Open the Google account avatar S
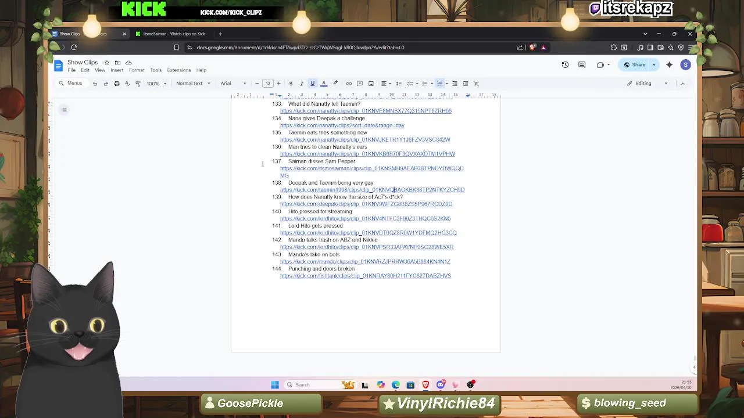Image resolution: width=744 pixels, height=418 pixels. tap(686, 65)
